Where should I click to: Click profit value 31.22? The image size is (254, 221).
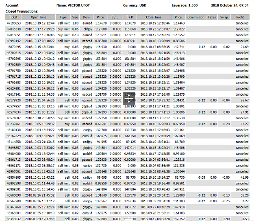point(244,201)
